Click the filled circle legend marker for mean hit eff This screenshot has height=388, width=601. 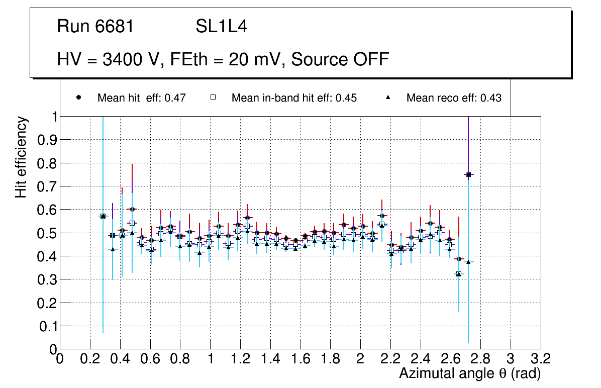pos(78,98)
